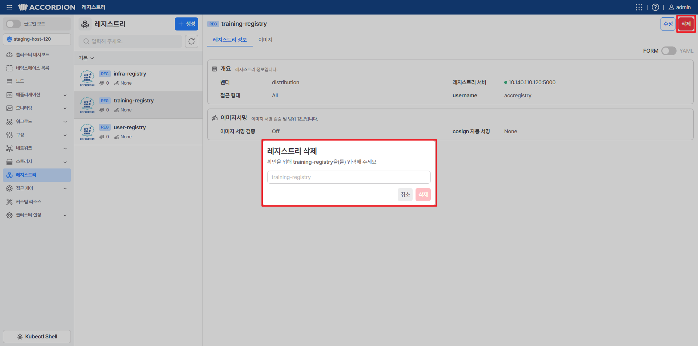
Task: Open the hamburger menu icon
Action: click(x=9, y=7)
